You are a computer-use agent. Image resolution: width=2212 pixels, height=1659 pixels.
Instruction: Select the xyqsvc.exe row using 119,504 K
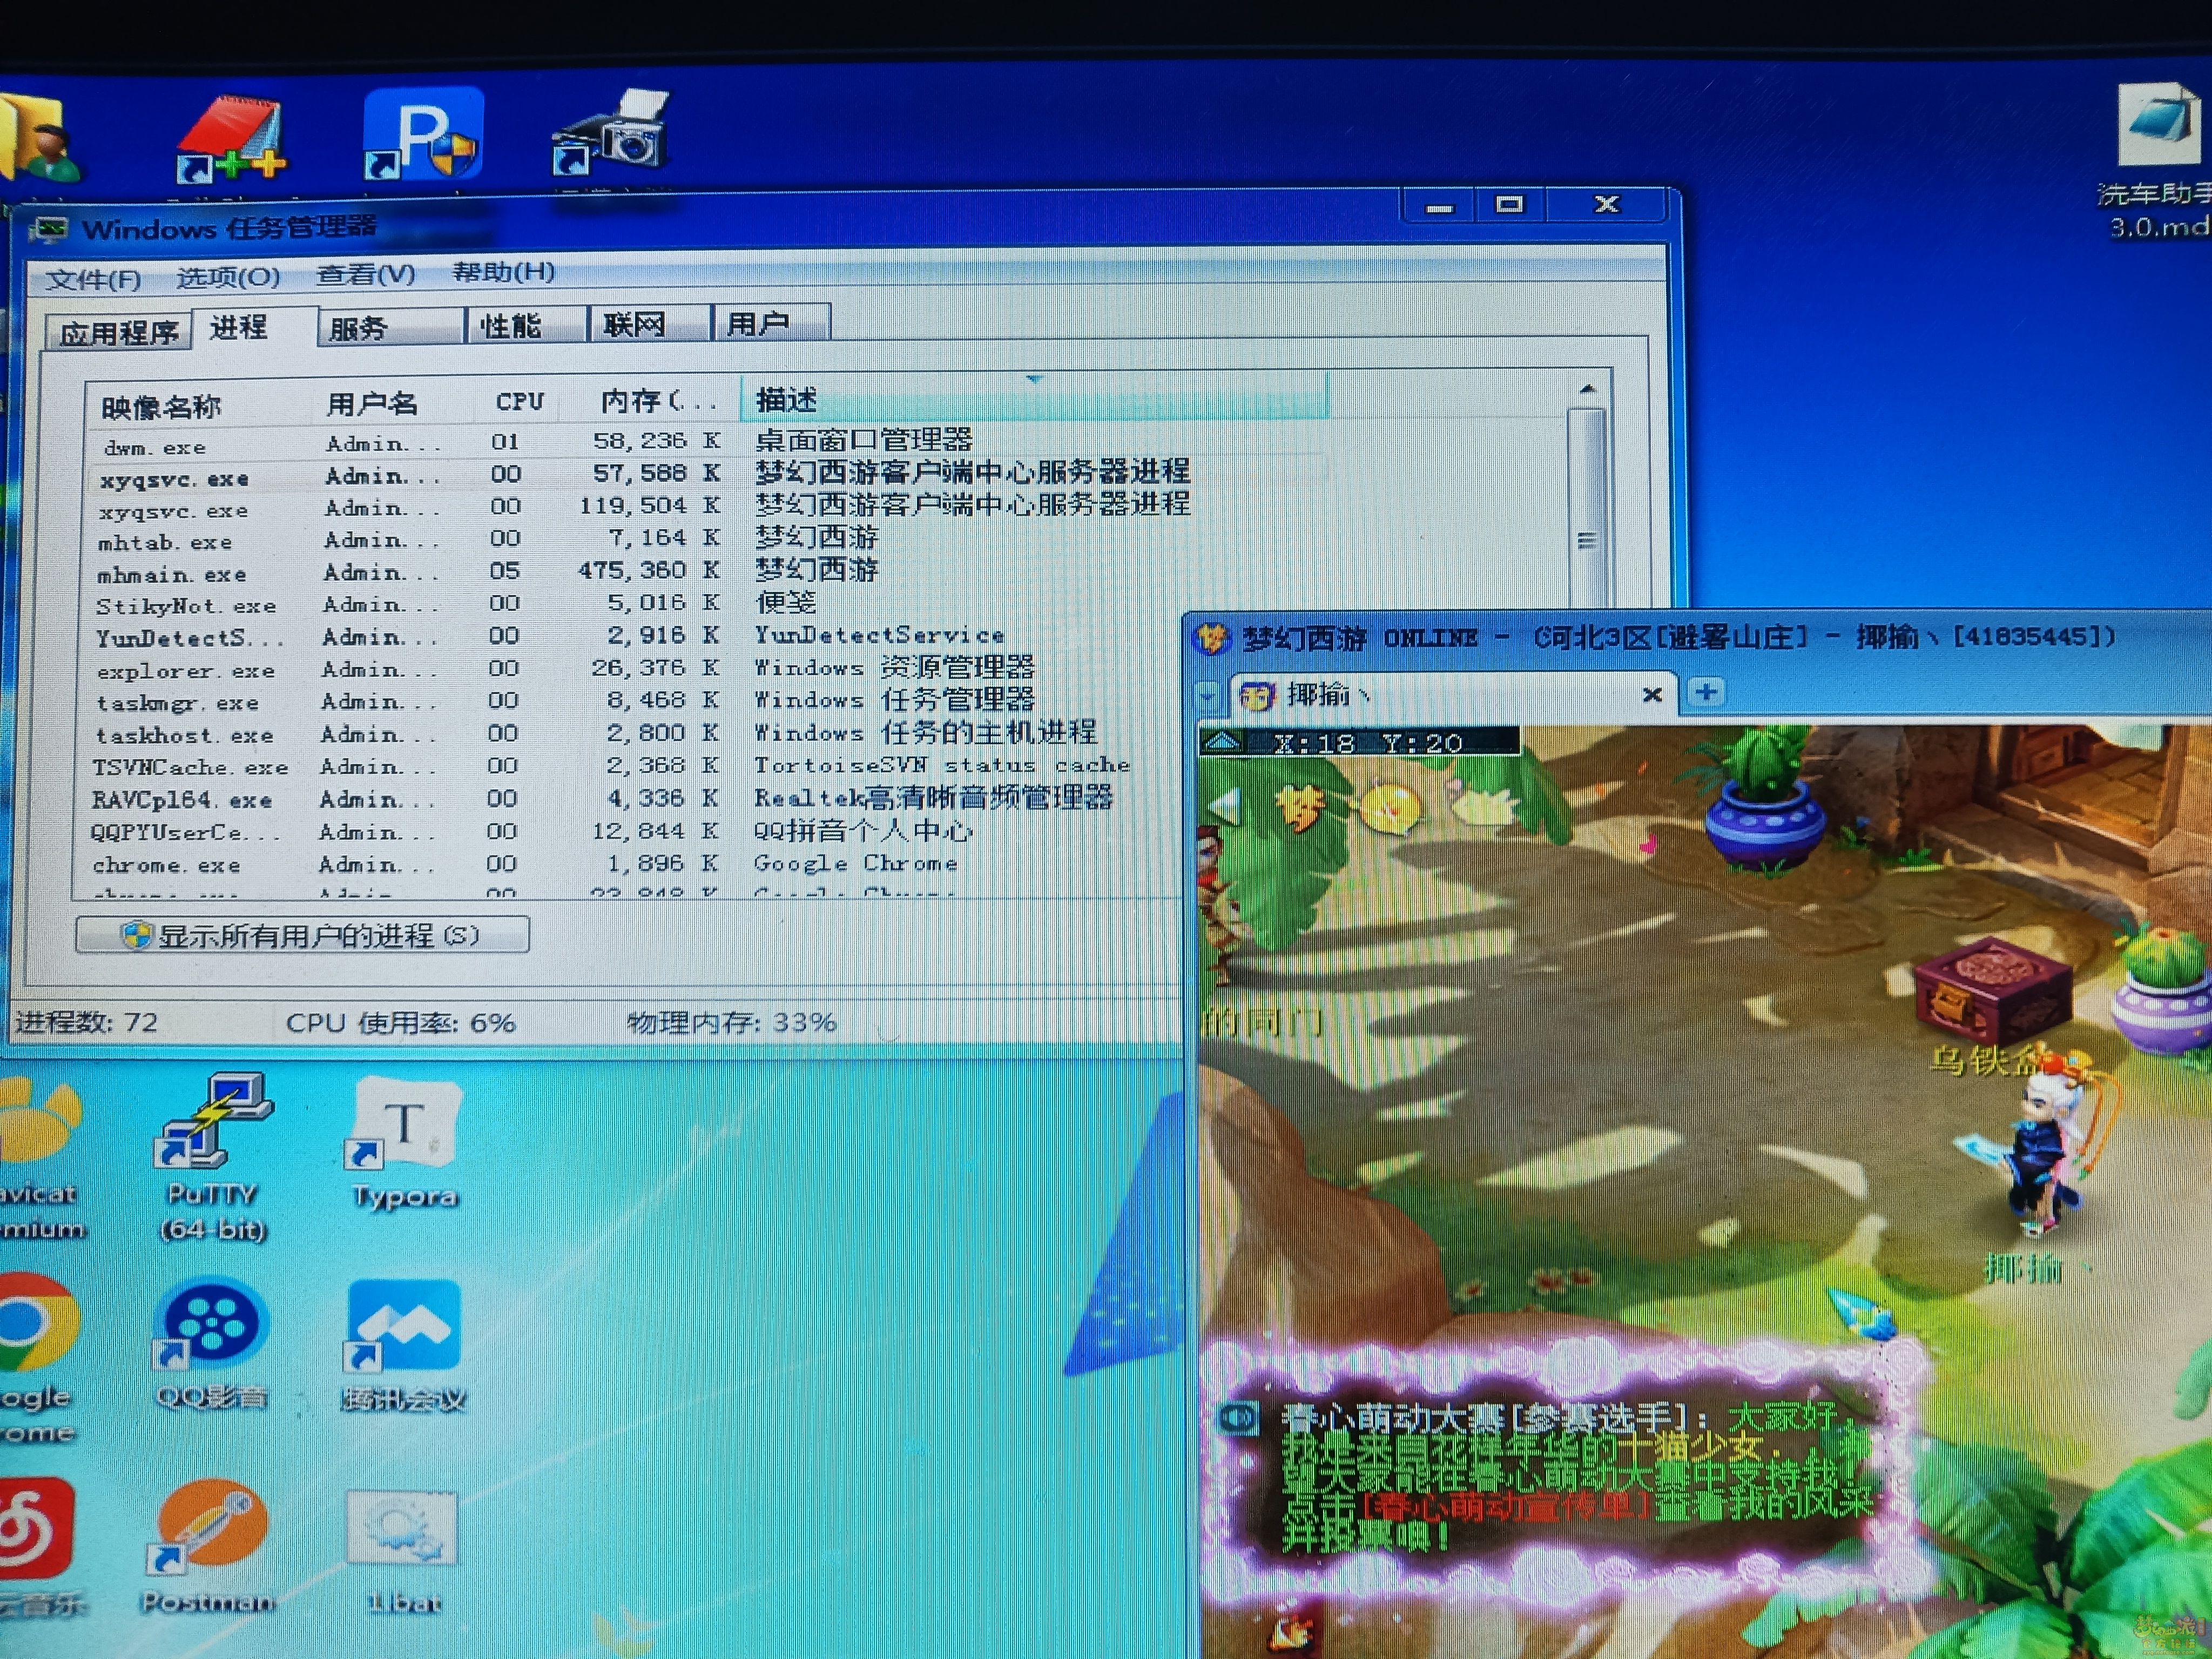710,507
